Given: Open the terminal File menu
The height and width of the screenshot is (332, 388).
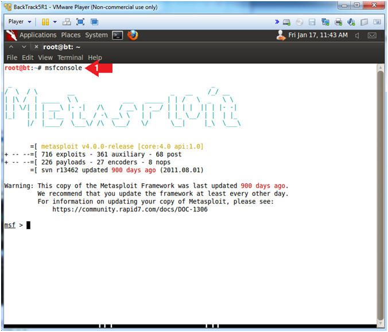Looking at the screenshot, I should tap(12, 57).
